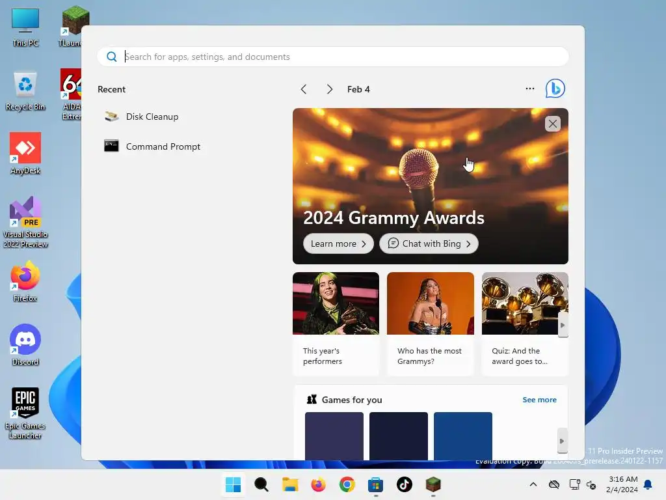Viewport: 666px width, 500px height.
Task: Open Minecraft launcher from the taskbar
Action: click(433, 484)
